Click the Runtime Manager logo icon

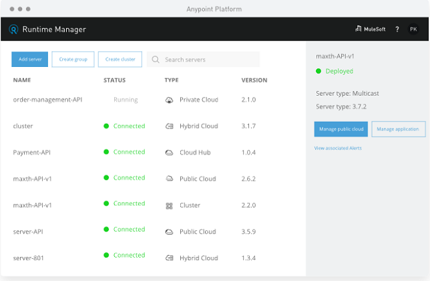[13, 29]
